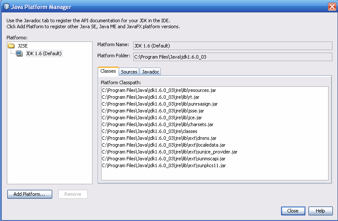The width and height of the screenshot is (338, 221).
Task: Select the resources.jar classpath entry
Action: click(159, 90)
